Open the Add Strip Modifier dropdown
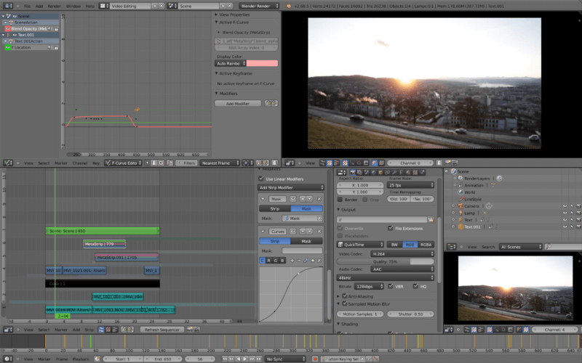 tap(291, 187)
